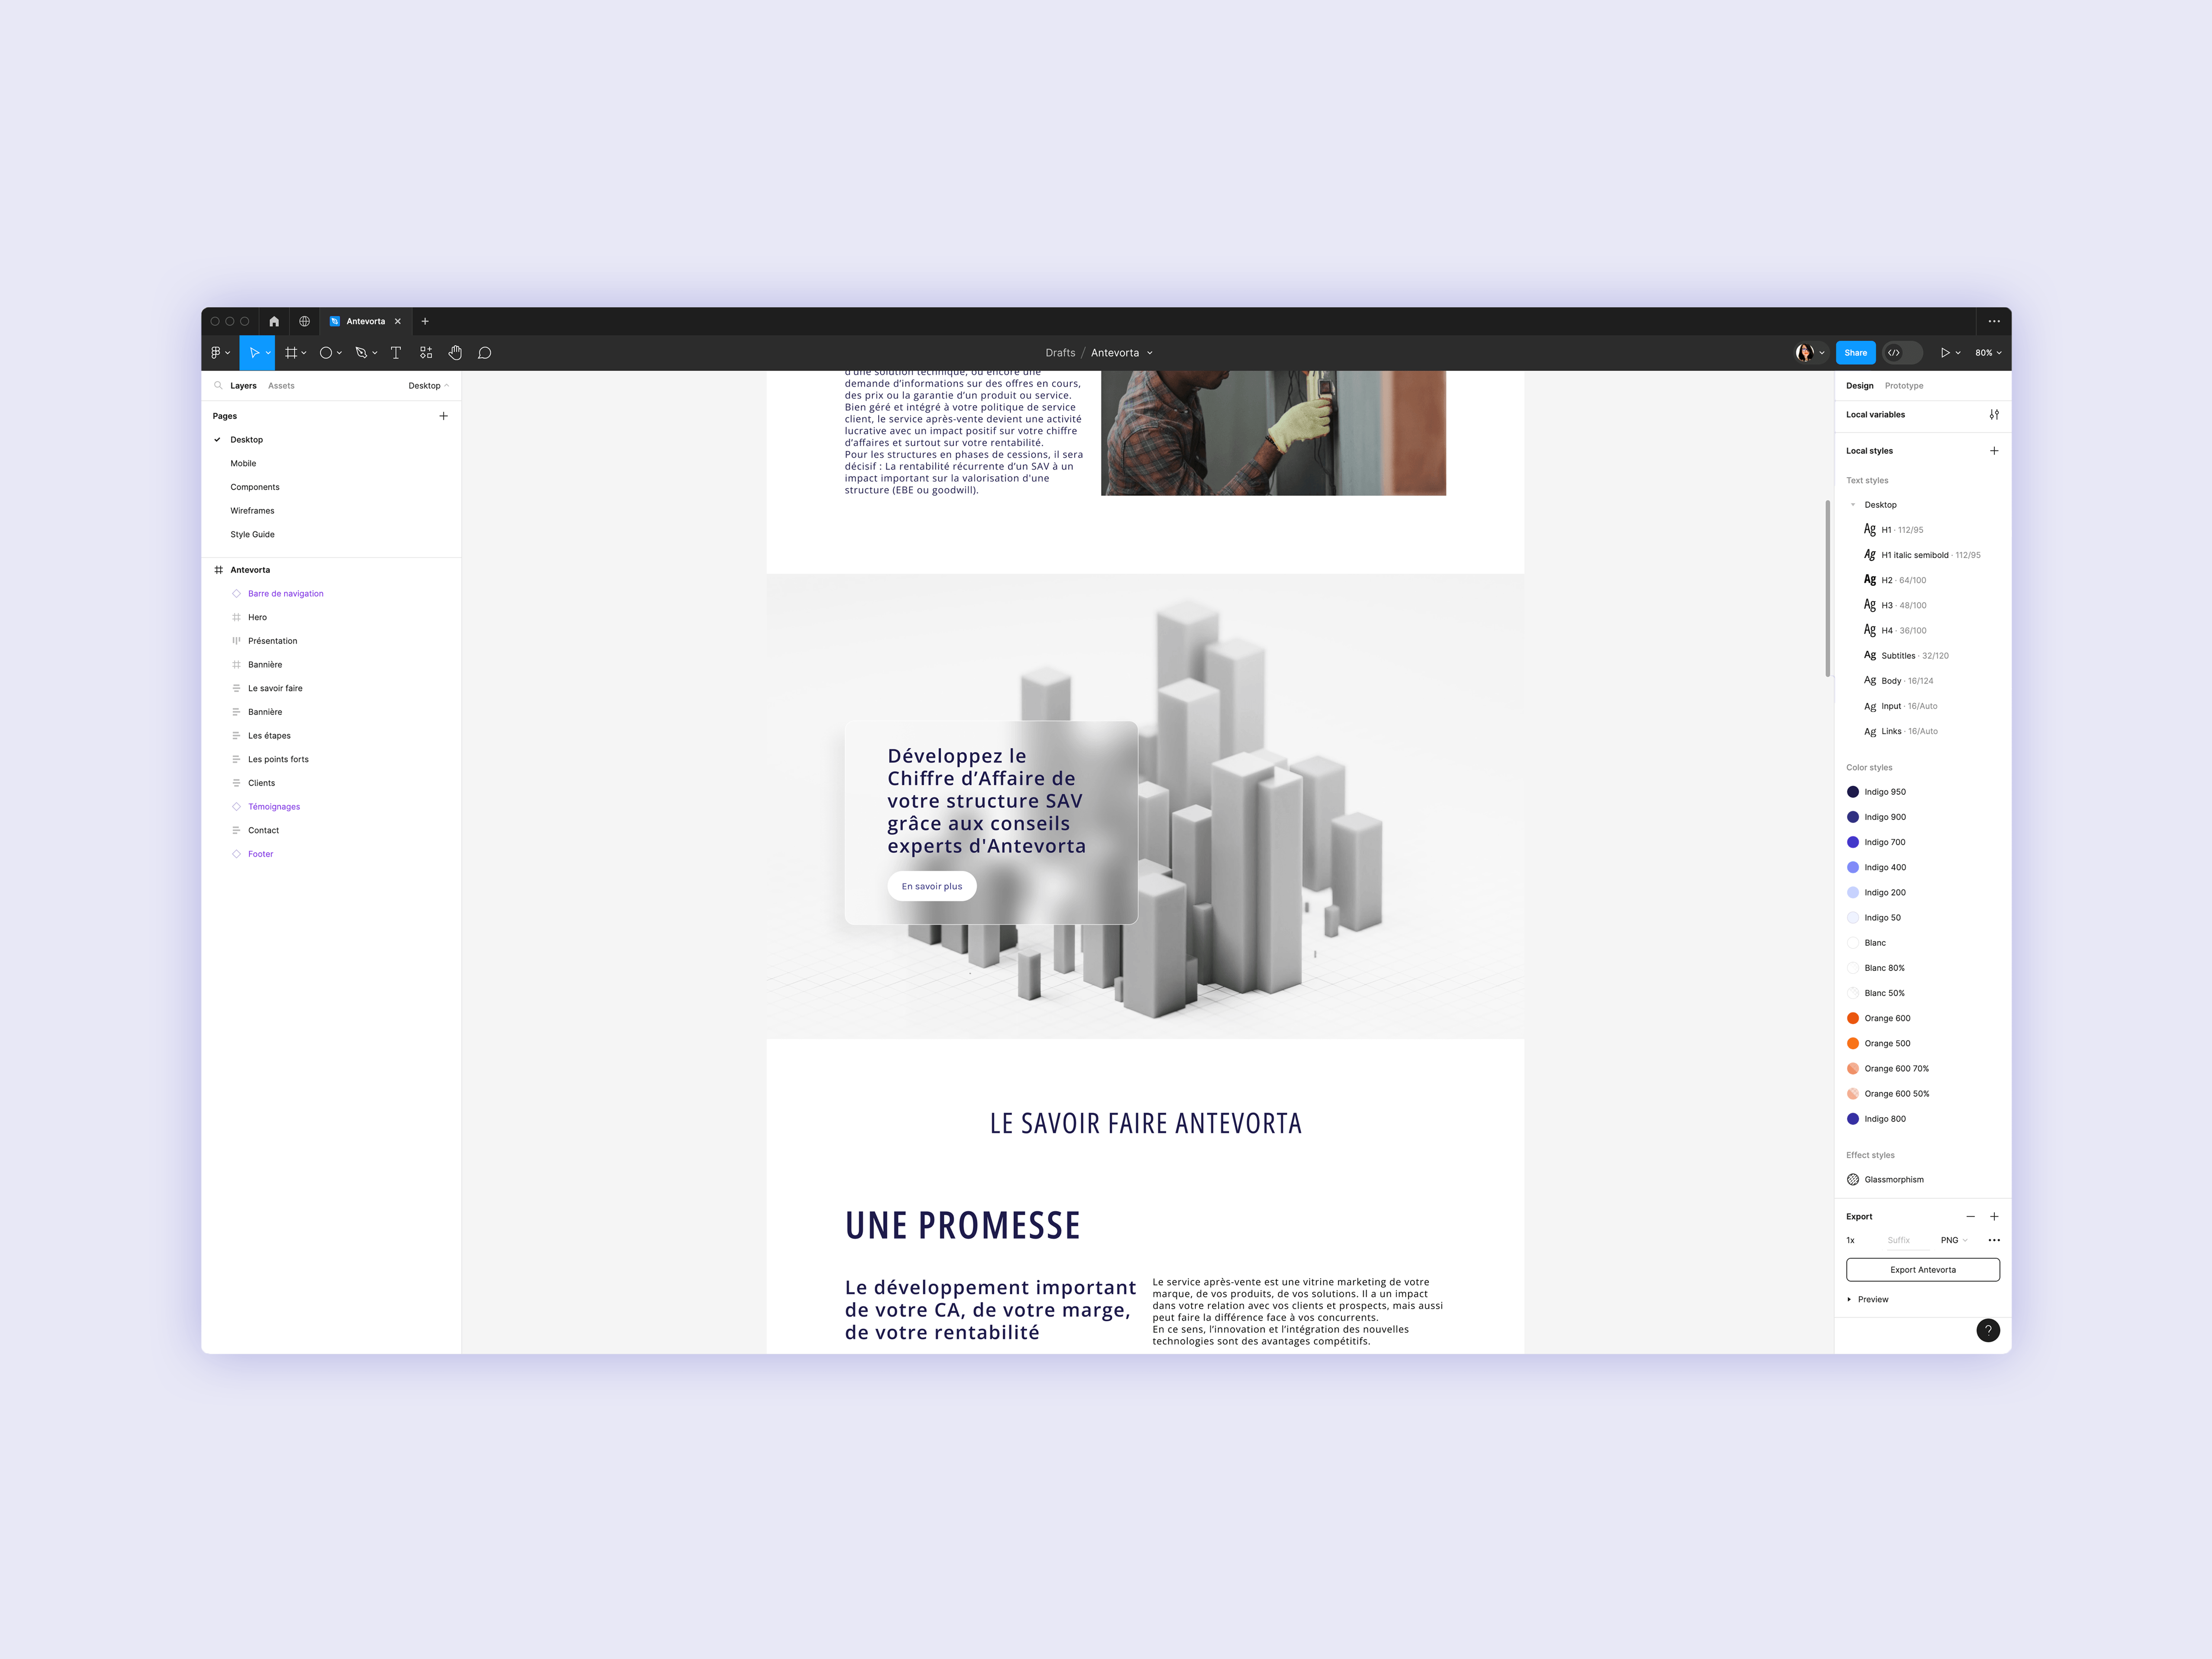Open the Components page
The height and width of the screenshot is (1659, 2212).
coord(255,487)
